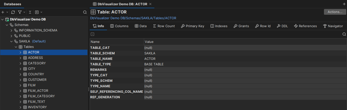Expand the INFORMATION_SCHEMA node
The image size is (347, 110).
[x=12, y=30]
